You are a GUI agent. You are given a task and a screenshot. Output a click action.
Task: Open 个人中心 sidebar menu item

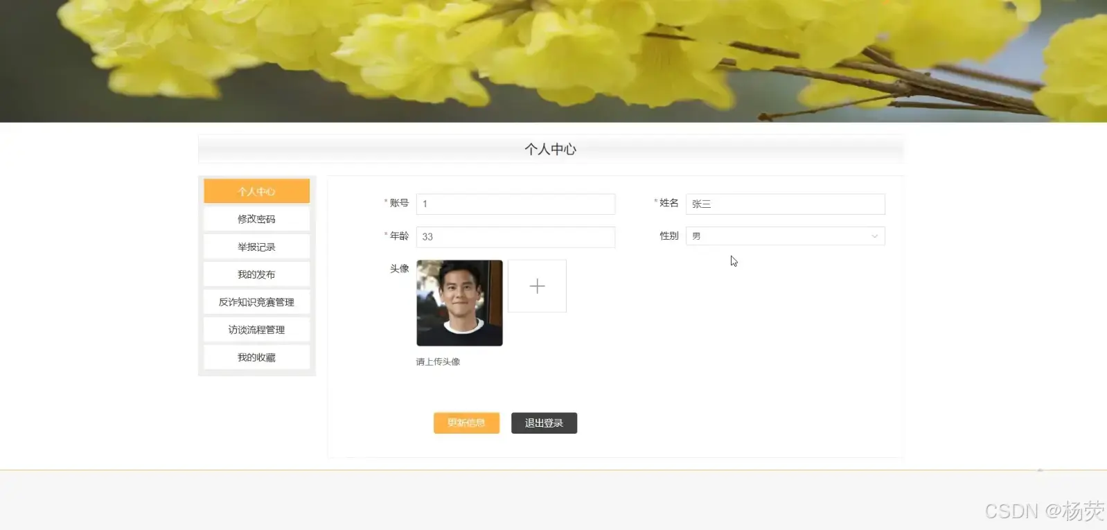(x=256, y=191)
